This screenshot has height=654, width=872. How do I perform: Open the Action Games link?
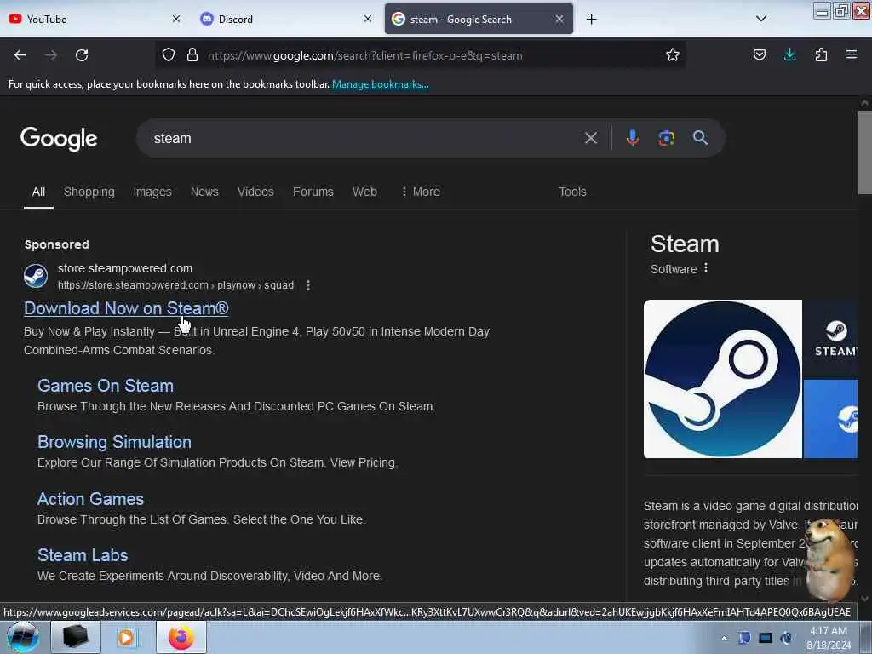click(x=90, y=499)
